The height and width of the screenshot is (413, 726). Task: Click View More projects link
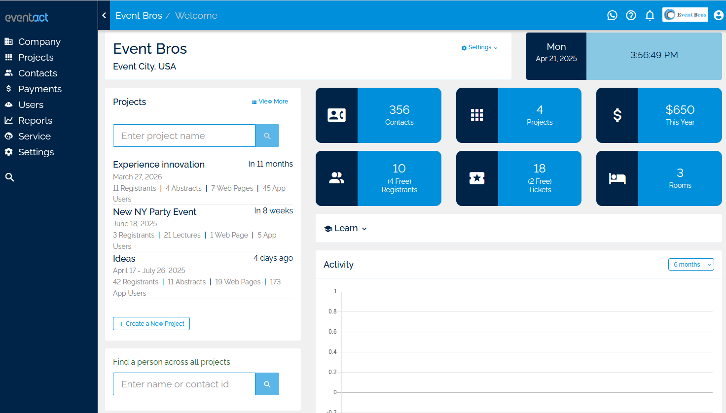(270, 102)
